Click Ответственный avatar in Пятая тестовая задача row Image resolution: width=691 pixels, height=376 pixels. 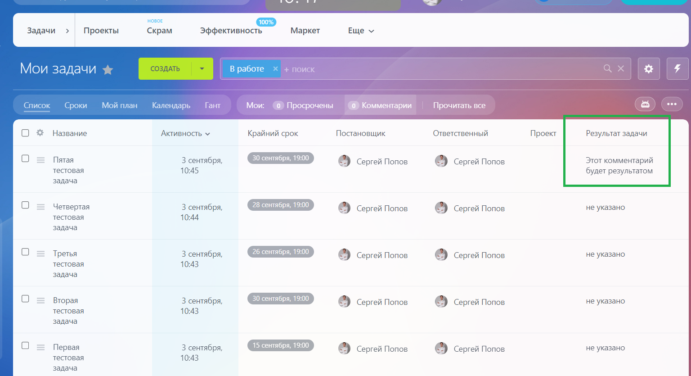[441, 161]
